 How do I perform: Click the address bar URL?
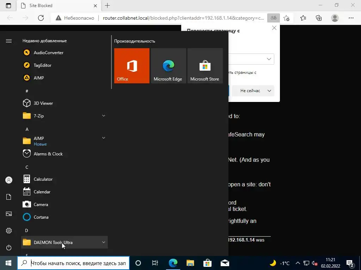point(183,18)
